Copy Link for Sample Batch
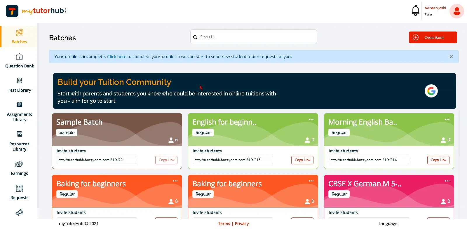 pyautogui.click(x=166, y=160)
